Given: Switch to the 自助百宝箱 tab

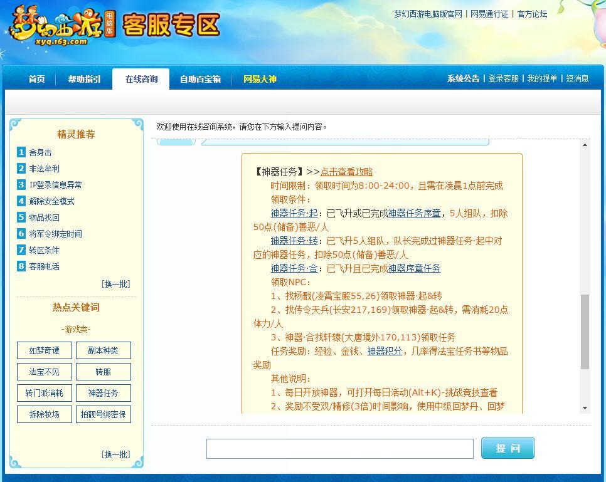Looking at the screenshot, I should 199,80.
